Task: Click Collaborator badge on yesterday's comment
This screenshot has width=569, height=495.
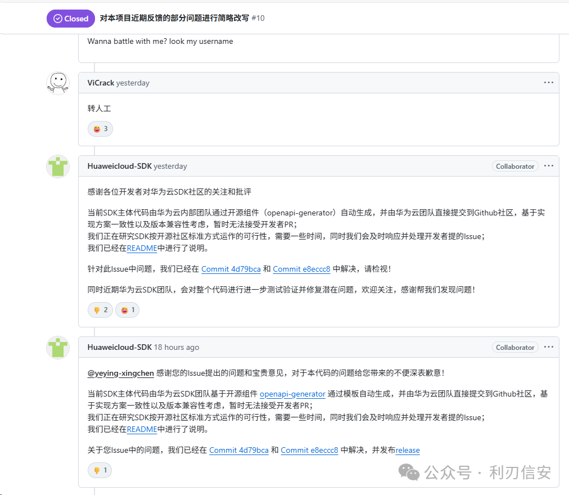Action: click(515, 166)
